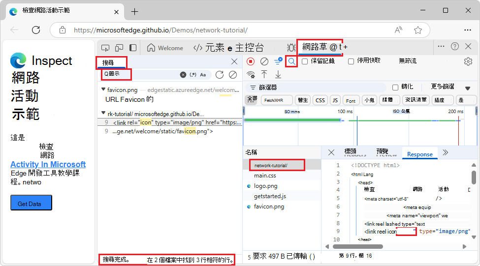Toggle match case Aa option
The height and width of the screenshot is (266, 480).
coord(203,75)
